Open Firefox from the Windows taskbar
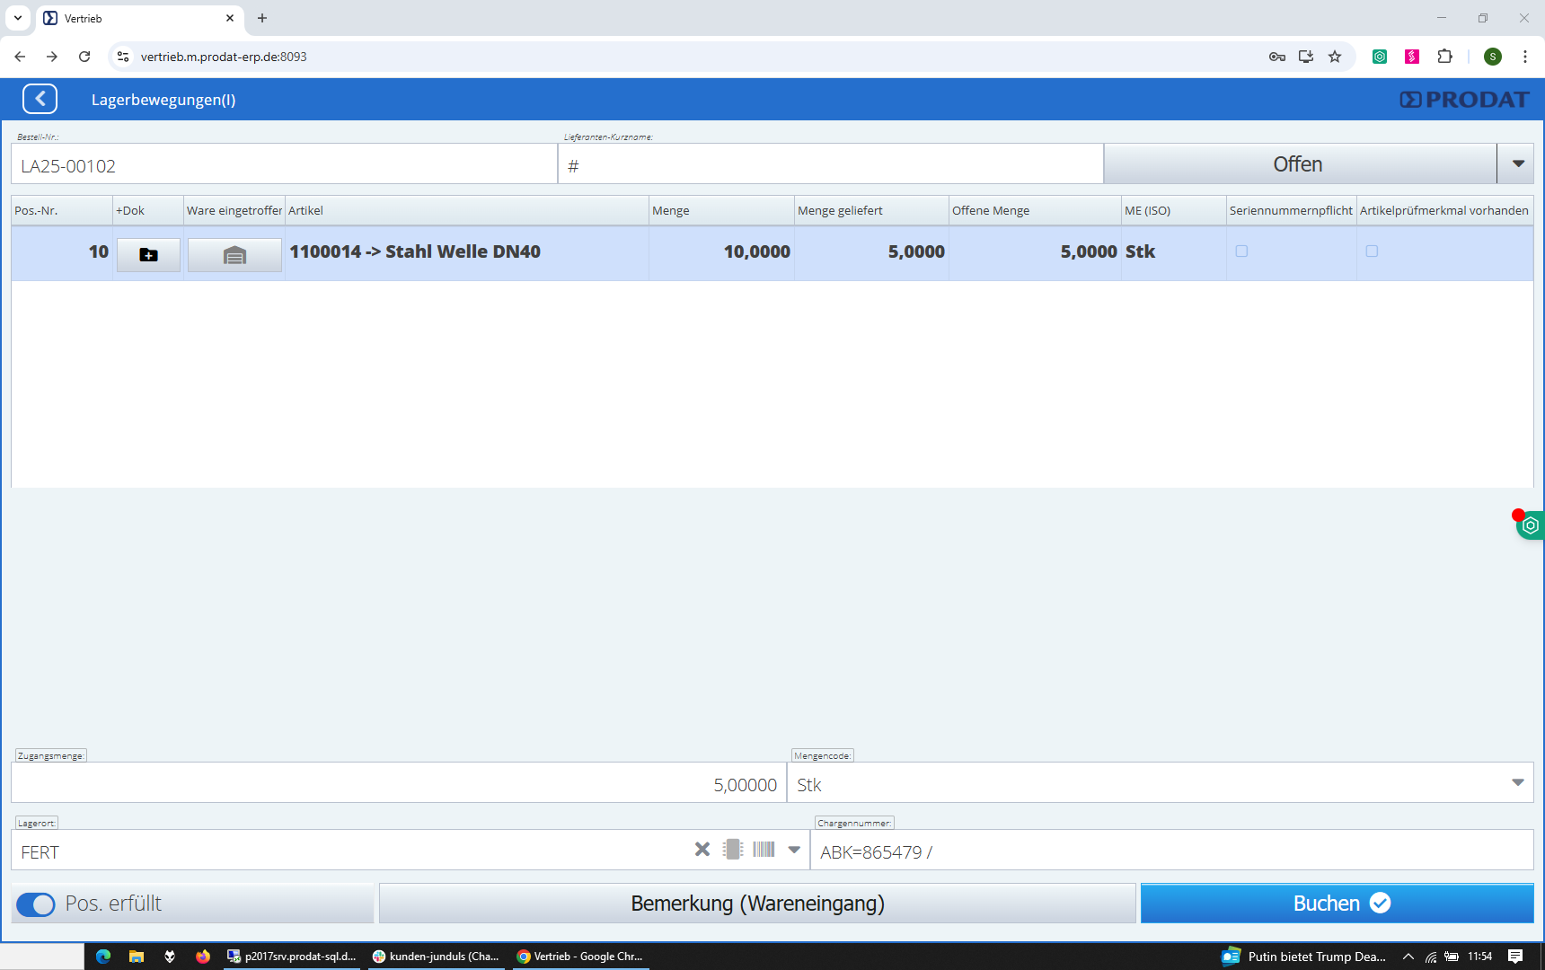This screenshot has width=1545, height=970. [203, 957]
